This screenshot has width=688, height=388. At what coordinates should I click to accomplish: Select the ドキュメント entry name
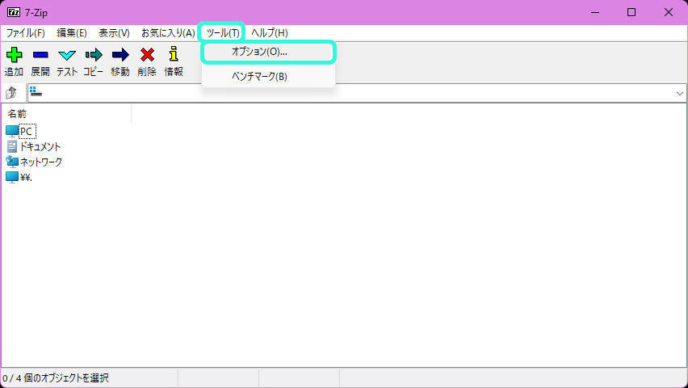(x=40, y=147)
